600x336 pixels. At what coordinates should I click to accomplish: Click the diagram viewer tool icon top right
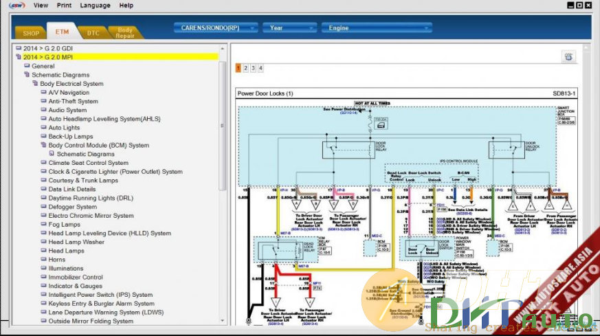point(568,57)
